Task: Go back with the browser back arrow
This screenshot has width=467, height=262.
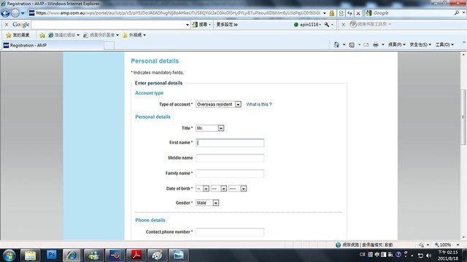Action: click(5, 13)
